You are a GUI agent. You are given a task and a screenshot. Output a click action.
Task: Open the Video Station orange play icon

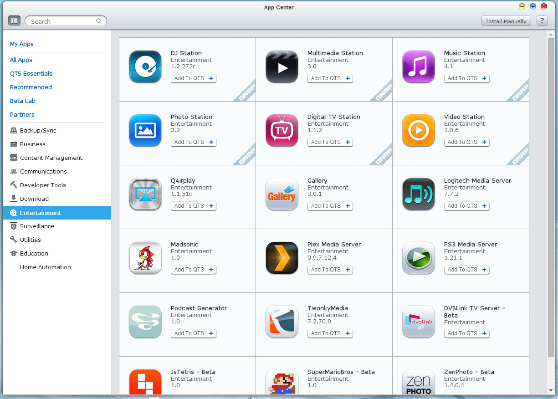(419, 130)
